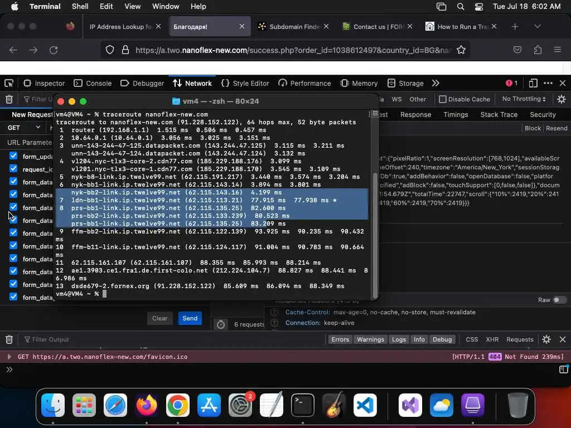
Task: Bookmark page with star icon
Action: pyautogui.click(x=461, y=50)
